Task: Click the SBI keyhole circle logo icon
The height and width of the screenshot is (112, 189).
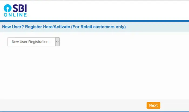Action: coord(7,8)
